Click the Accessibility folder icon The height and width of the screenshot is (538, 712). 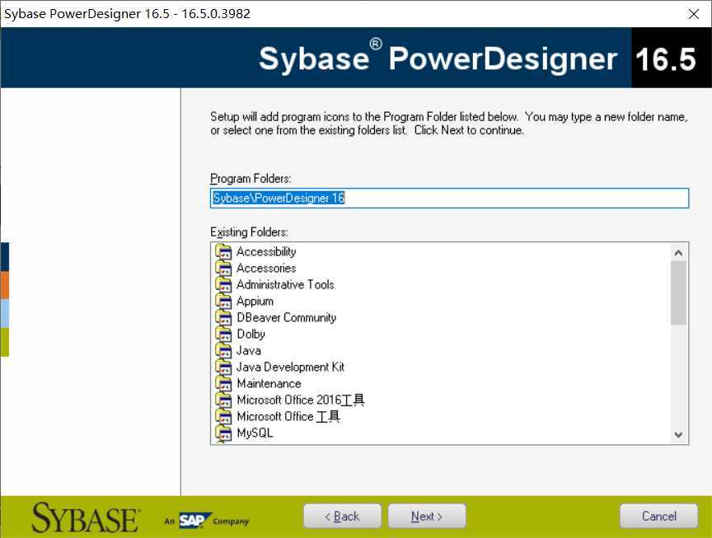223,252
